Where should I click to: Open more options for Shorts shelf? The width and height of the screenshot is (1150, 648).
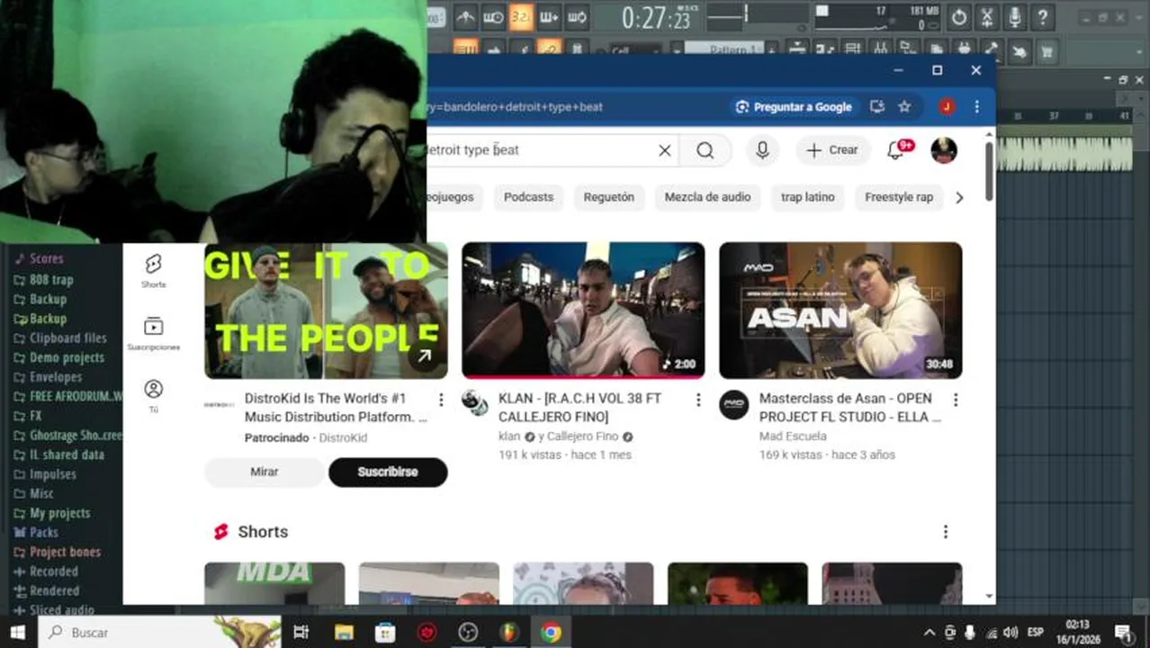pos(945,532)
